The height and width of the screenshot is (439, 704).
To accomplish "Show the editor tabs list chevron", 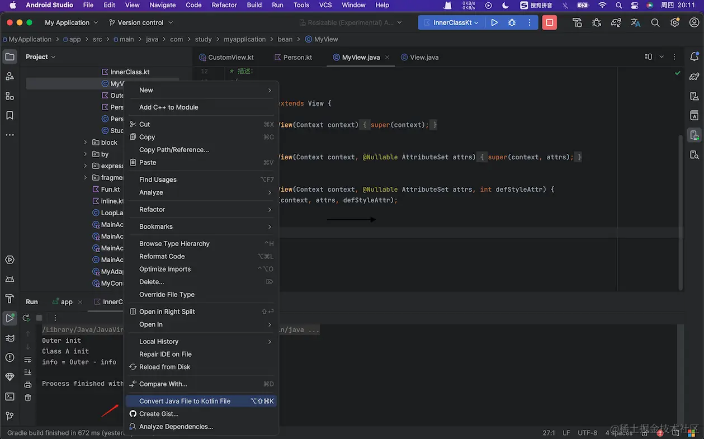I will tap(662, 57).
